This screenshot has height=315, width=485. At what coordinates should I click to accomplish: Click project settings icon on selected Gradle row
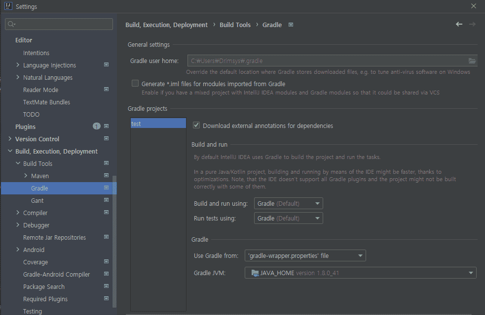point(106,188)
